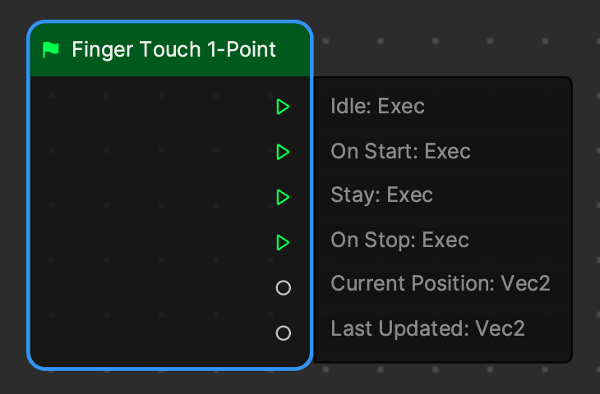Click the Last Updated Vec2 output circle
Image resolution: width=600 pixels, height=394 pixels.
(x=284, y=333)
